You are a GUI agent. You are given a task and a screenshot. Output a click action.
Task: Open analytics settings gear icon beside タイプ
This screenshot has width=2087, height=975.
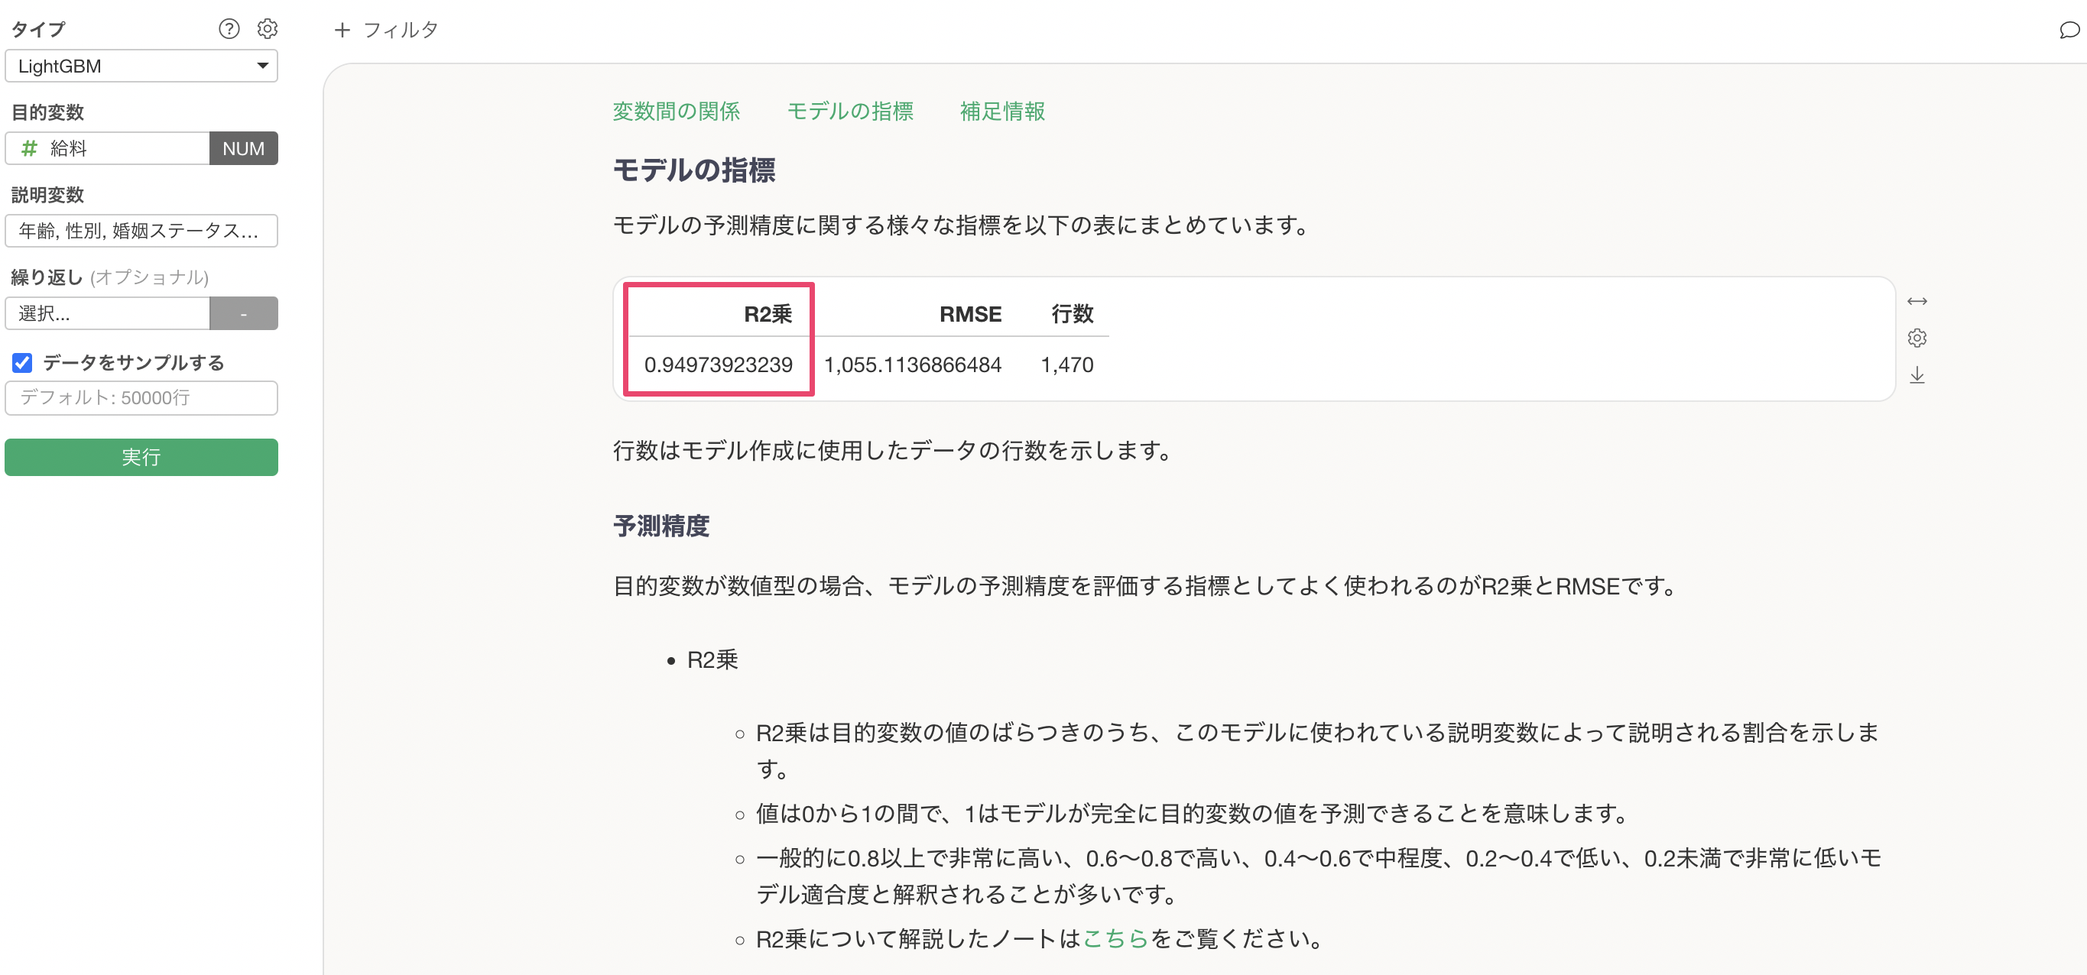coord(268,29)
